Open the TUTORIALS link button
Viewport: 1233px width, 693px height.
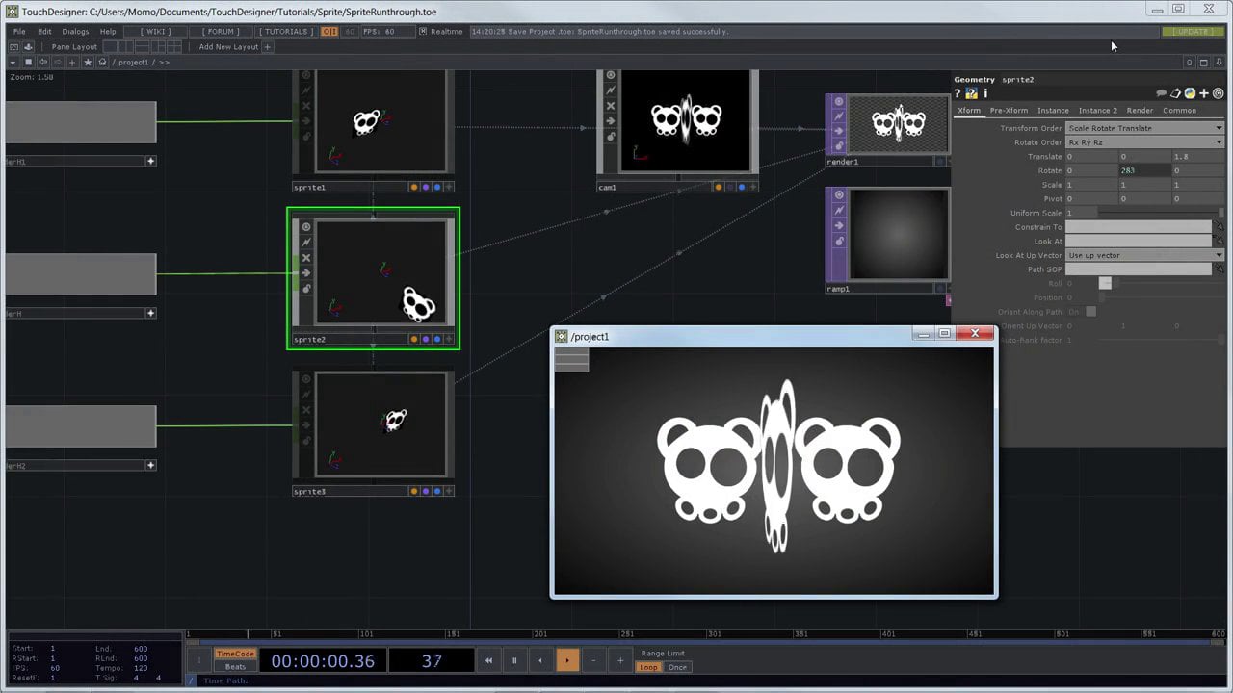click(x=286, y=31)
